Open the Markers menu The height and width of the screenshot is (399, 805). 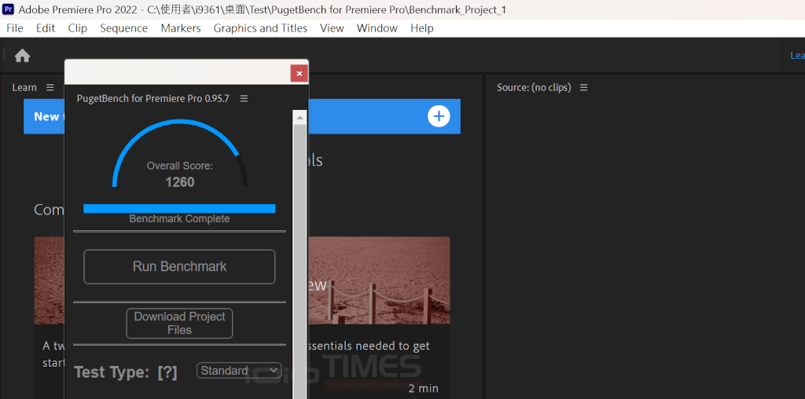tap(181, 28)
